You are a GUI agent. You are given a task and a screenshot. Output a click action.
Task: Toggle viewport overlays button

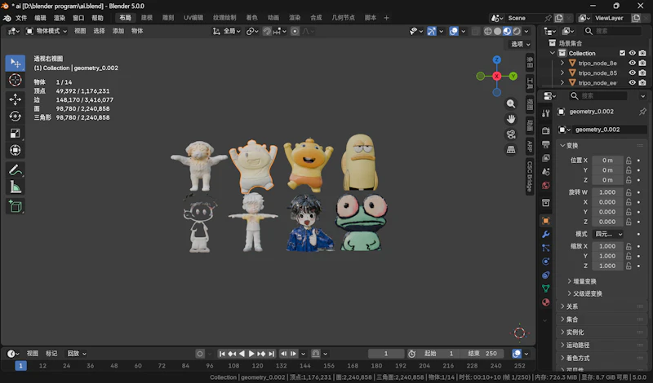coord(454,31)
